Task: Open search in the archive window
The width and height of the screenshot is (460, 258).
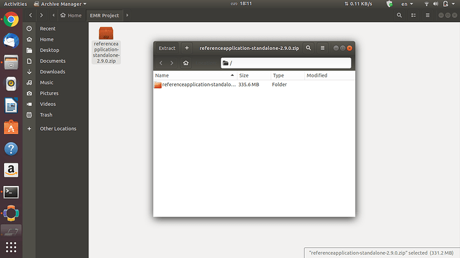Action: click(308, 48)
